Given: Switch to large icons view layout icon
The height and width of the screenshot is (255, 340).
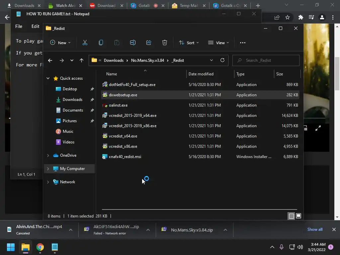Looking at the screenshot, I should coord(298,216).
